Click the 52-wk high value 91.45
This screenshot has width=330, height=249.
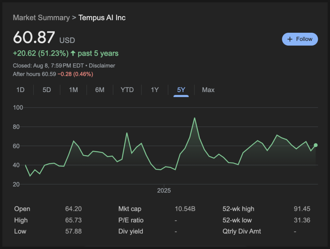pyautogui.click(x=302, y=209)
